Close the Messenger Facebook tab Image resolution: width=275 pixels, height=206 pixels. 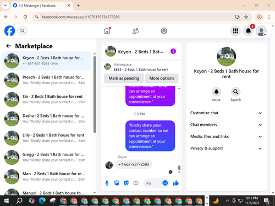click(69, 5)
